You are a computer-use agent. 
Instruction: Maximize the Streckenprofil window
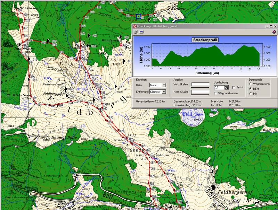[x=271, y=26]
